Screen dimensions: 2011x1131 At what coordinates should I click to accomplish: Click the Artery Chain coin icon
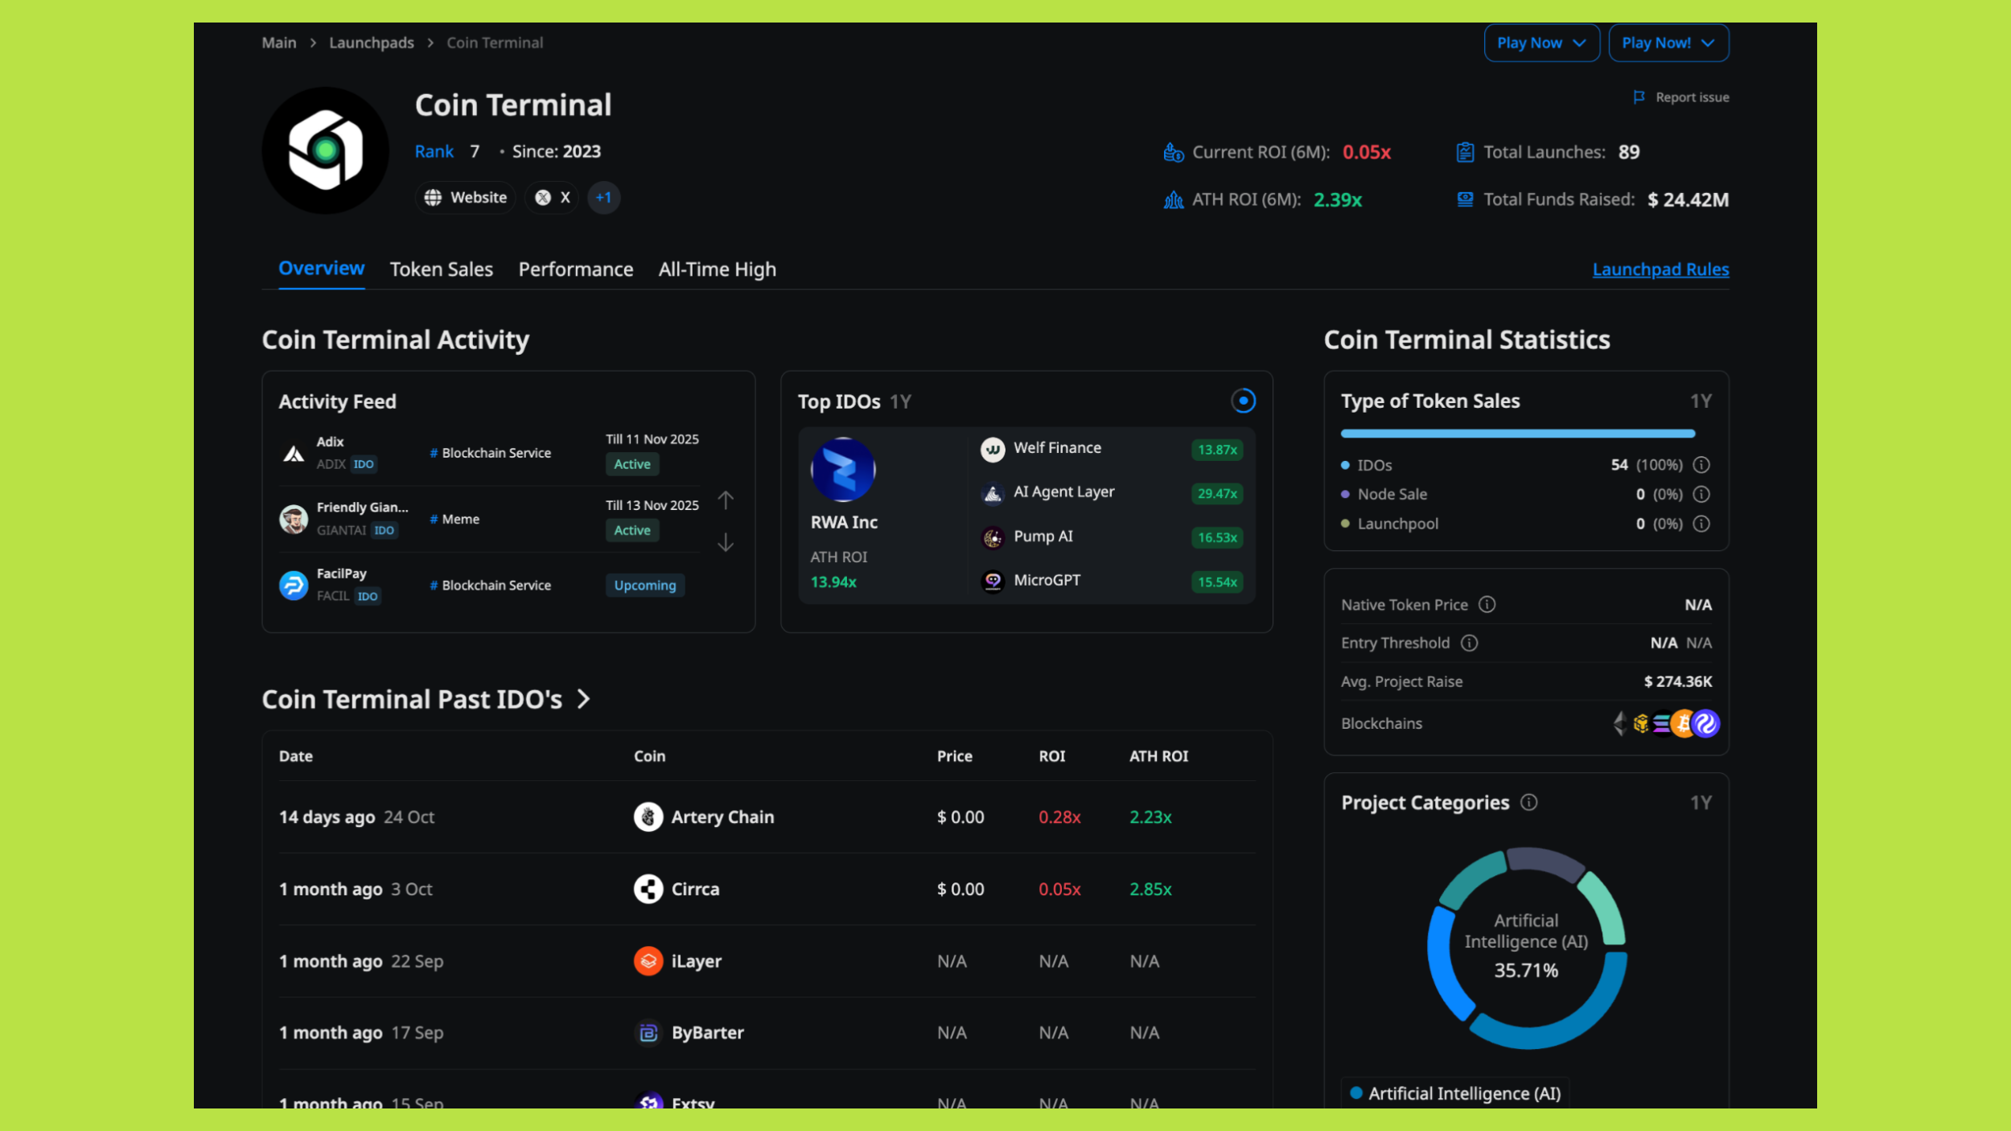(x=648, y=816)
